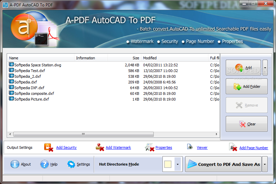Open the About label

click(26, 164)
